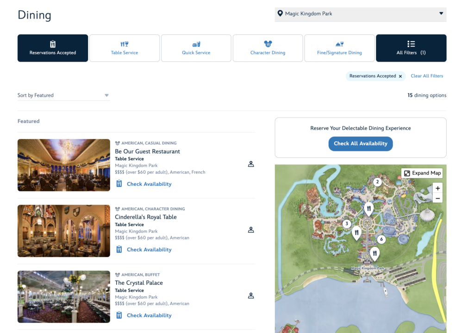Show The Crystal Palace map location

click(251, 295)
